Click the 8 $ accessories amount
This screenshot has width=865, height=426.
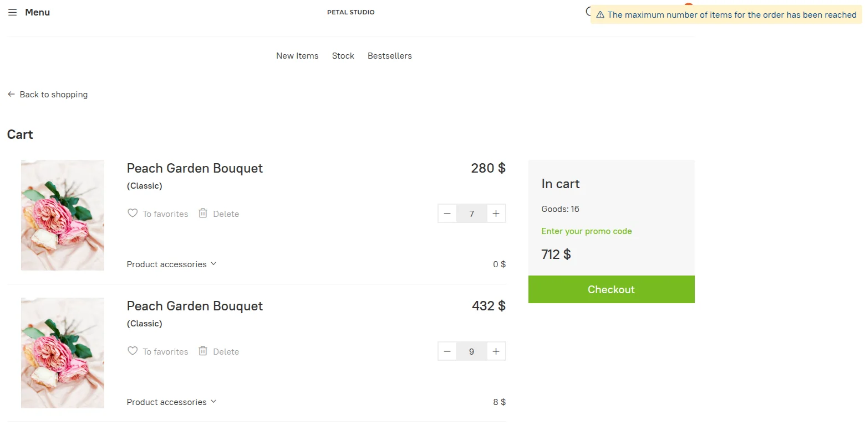click(x=499, y=402)
